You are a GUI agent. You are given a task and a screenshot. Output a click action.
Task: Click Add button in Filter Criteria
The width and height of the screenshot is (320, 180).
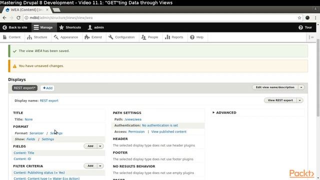coord(90,166)
